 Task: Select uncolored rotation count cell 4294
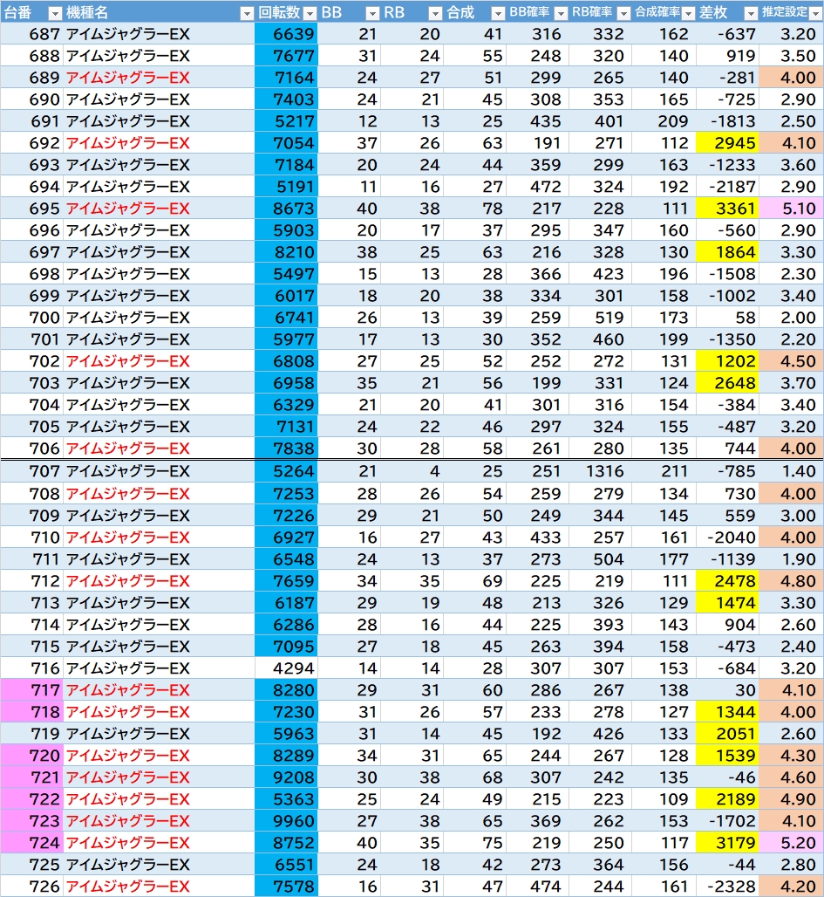286,668
